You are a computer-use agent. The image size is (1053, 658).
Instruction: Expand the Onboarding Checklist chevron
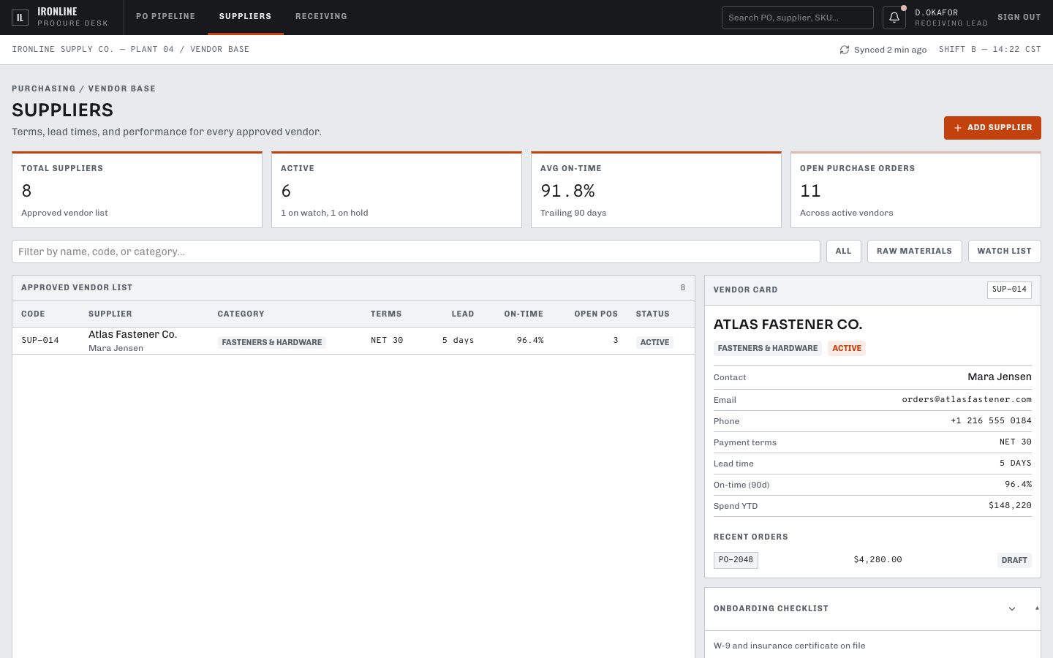click(x=1012, y=609)
